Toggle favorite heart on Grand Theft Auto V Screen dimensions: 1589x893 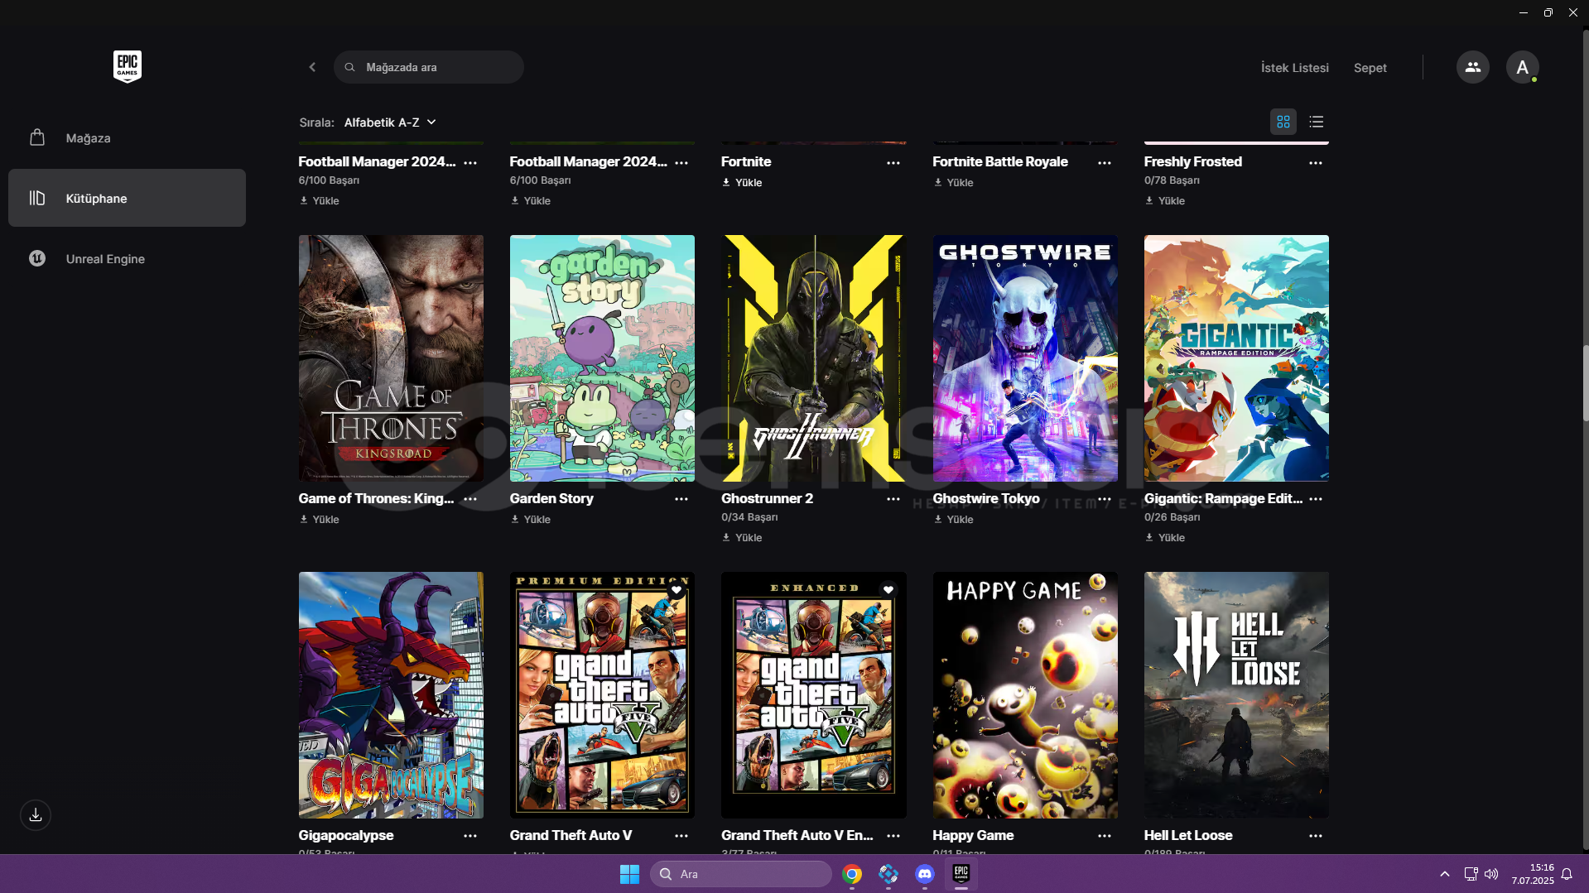coord(677,590)
